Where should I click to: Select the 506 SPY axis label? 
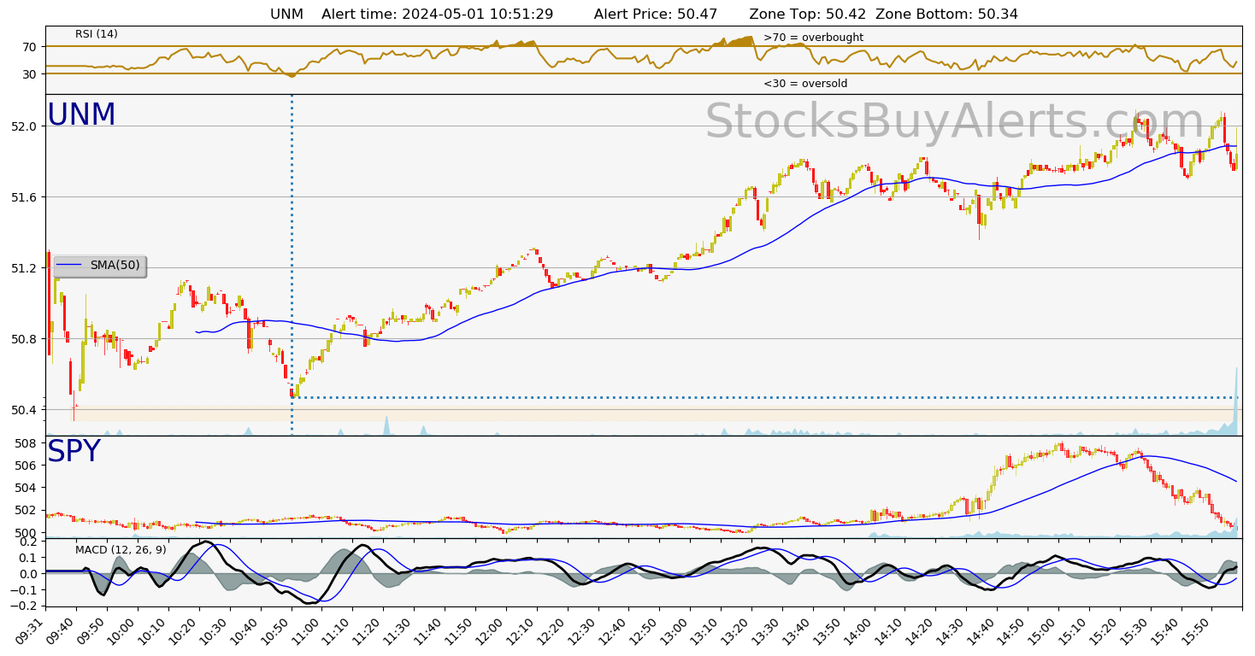(x=27, y=466)
